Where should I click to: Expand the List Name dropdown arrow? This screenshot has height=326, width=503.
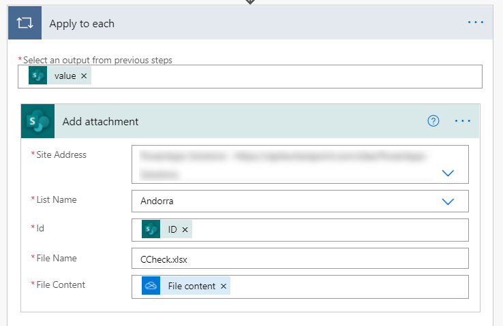(448, 201)
